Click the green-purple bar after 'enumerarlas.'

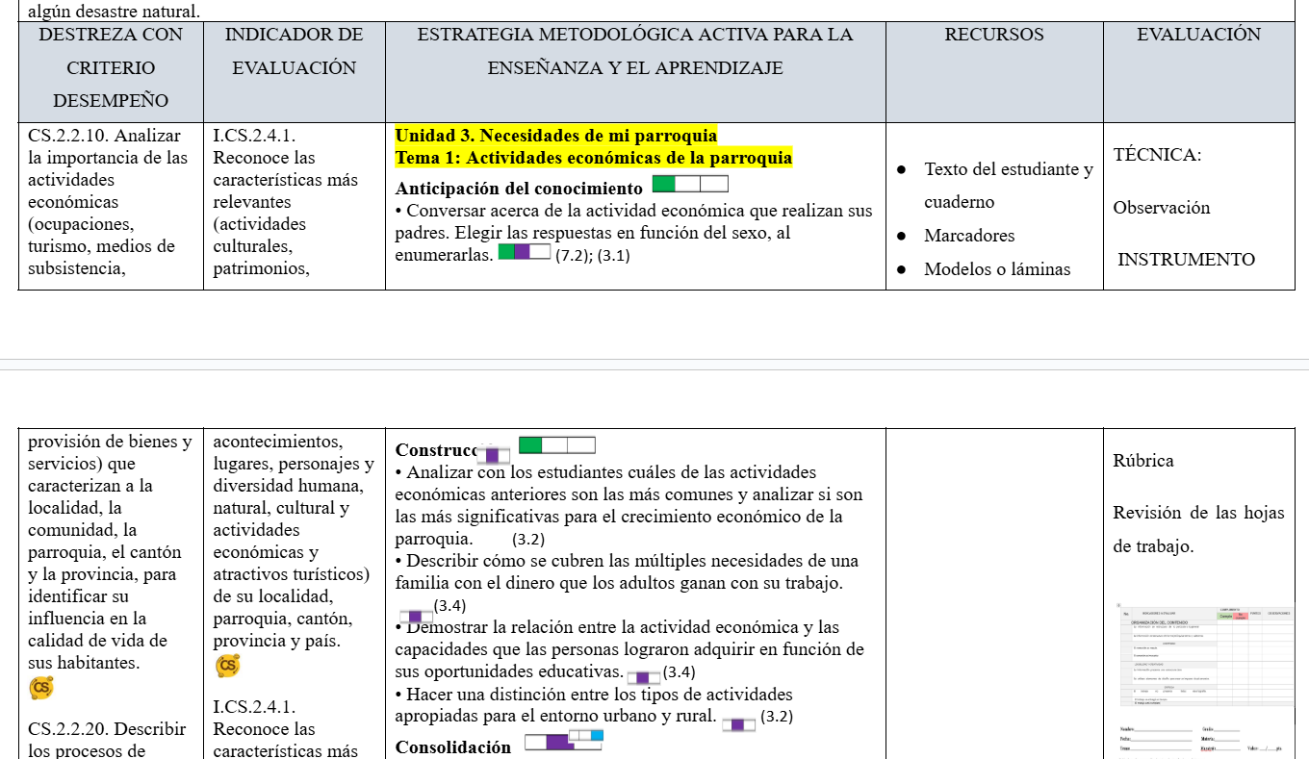pyautogui.click(x=525, y=252)
